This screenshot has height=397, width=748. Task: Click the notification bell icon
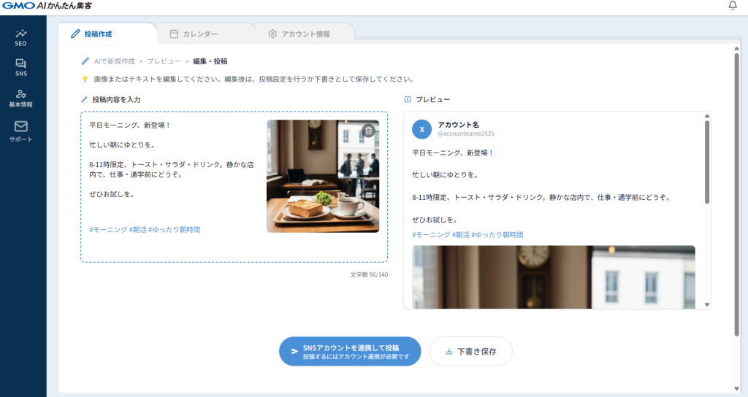733,6
